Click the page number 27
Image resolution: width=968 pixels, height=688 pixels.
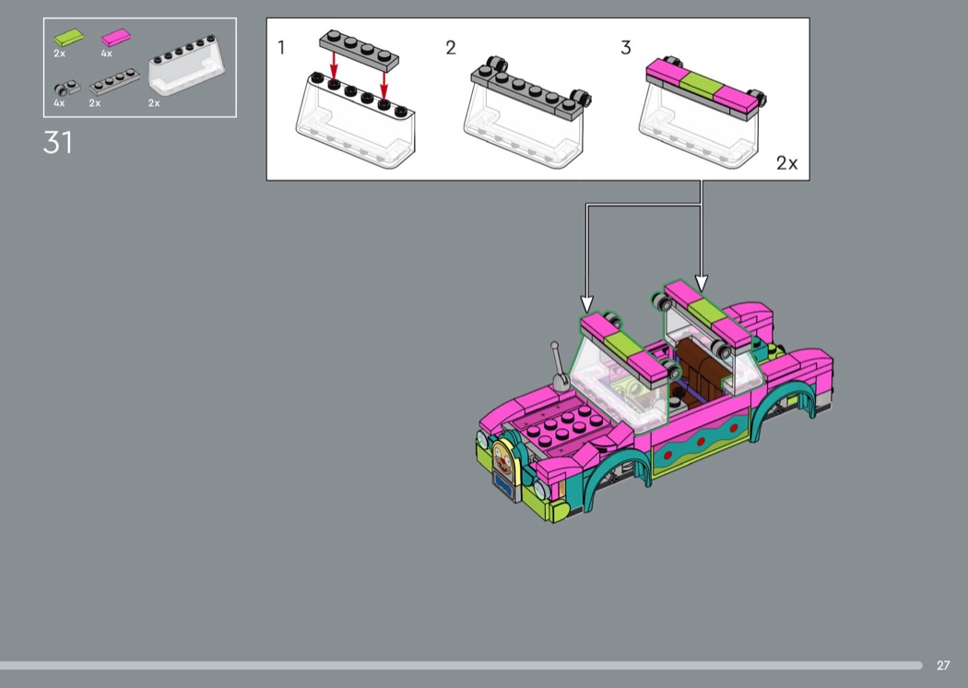[942, 665]
